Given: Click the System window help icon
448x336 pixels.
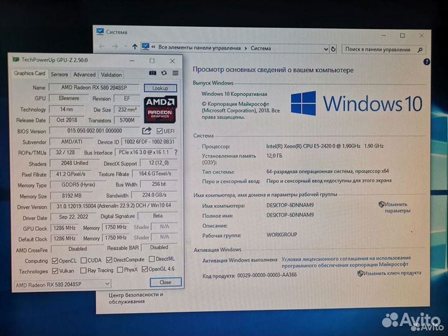Looking at the screenshot, I should tap(427, 62).
